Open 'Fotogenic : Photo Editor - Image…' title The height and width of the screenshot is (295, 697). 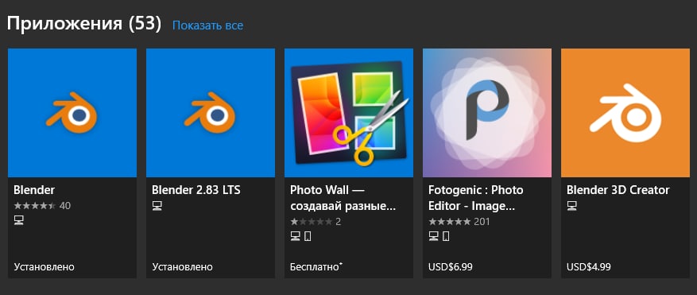click(475, 198)
